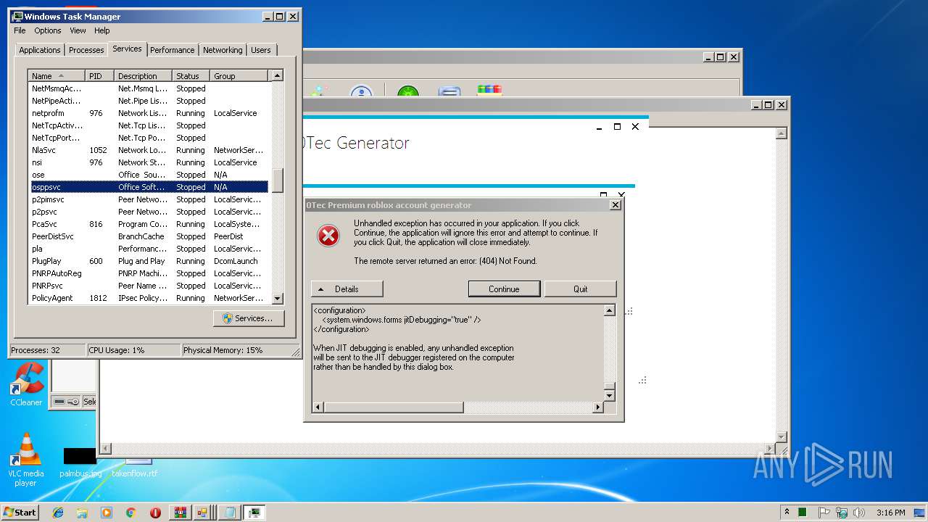The height and width of the screenshot is (522, 928).
Task: Switch to the Users tab
Action: click(x=261, y=50)
